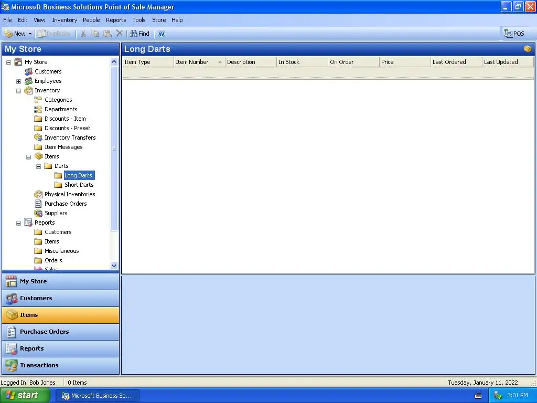Collapse the Reports tree node
This screenshot has height=403, width=537.
tap(18, 223)
